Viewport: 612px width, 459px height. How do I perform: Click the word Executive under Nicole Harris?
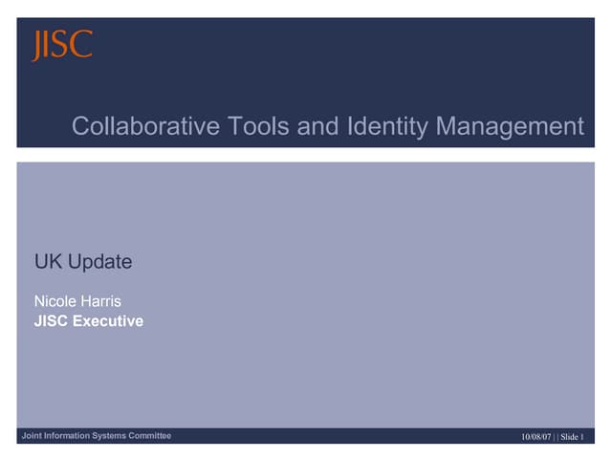111,321
